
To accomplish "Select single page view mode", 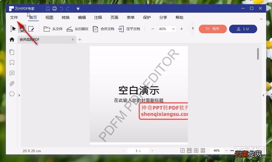I will click(x=183, y=150).
